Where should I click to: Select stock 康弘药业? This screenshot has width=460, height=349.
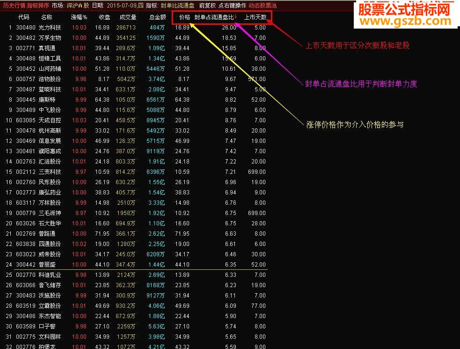50,193
